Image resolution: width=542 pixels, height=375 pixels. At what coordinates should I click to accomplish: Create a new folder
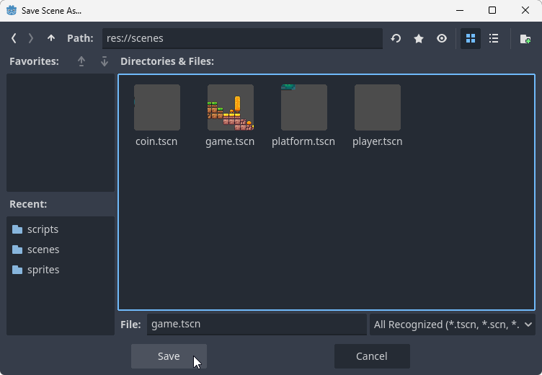click(525, 38)
